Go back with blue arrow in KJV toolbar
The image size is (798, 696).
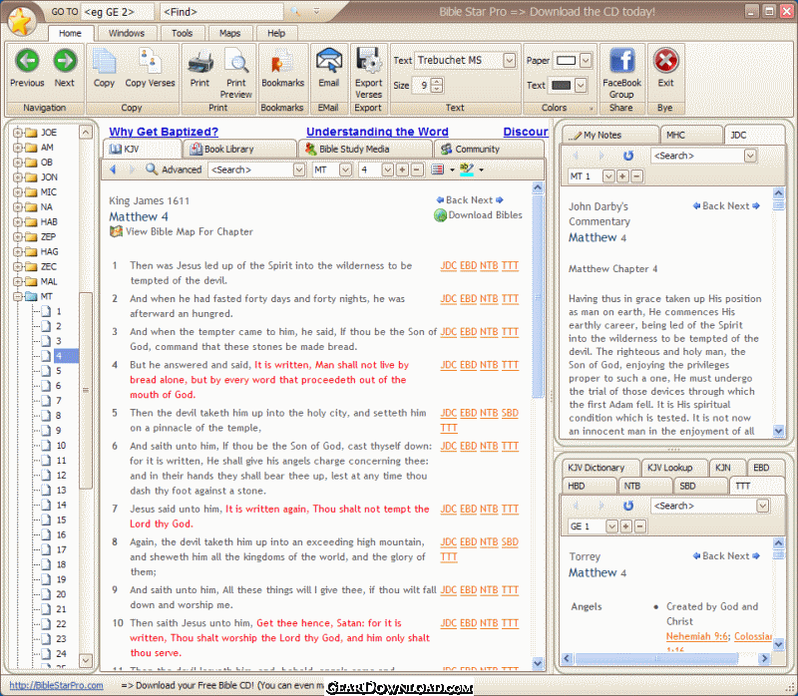pyautogui.click(x=114, y=170)
